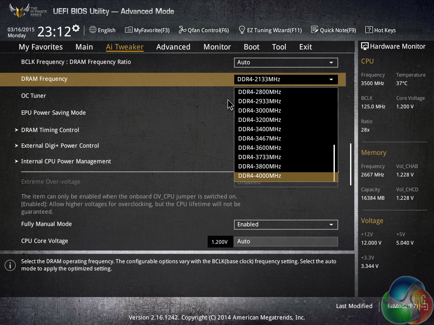Viewport: 434px width, 325px height.
Task: Select DDR4-3600MHz option
Action: click(286, 148)
